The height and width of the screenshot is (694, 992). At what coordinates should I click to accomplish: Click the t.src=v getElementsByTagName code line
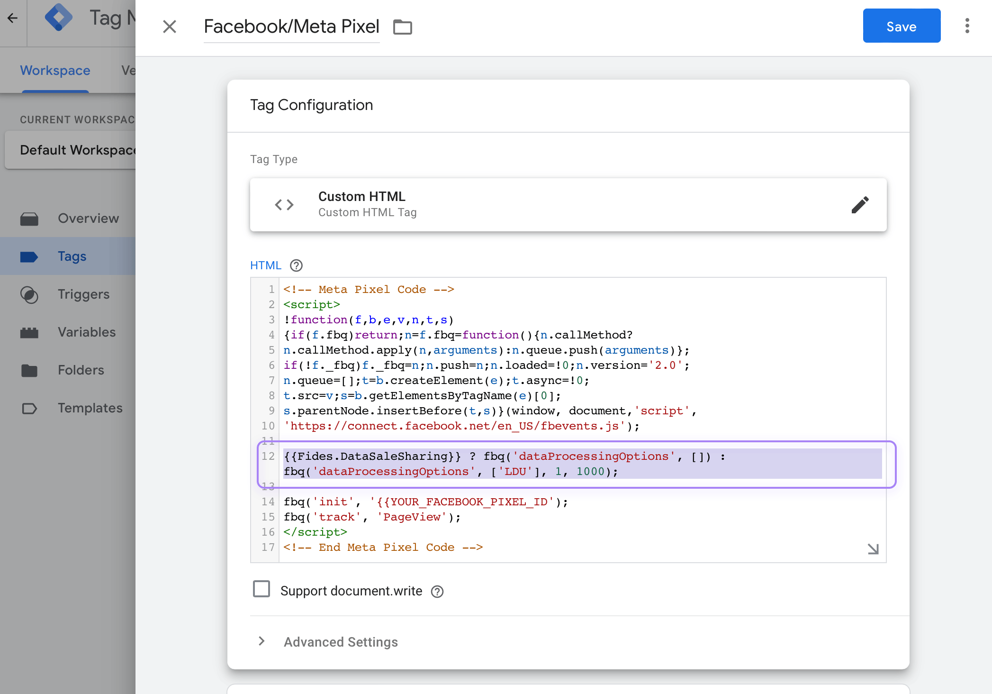[x=422, y=396]
